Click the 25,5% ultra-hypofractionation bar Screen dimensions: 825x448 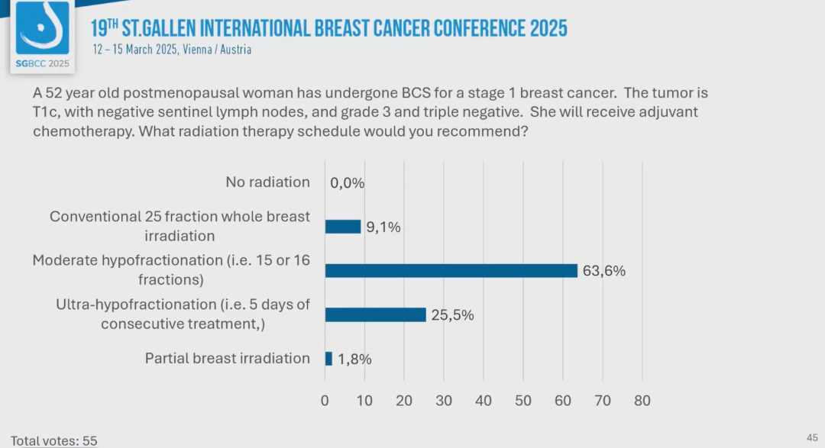coord(375,314)
